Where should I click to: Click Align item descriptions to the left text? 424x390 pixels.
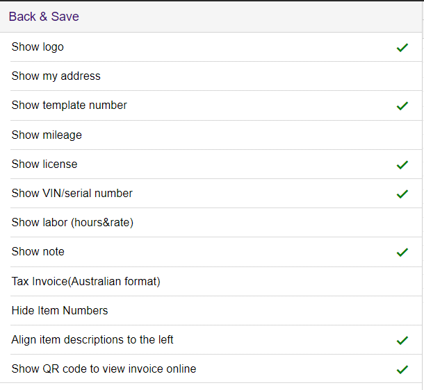point(92,340)
